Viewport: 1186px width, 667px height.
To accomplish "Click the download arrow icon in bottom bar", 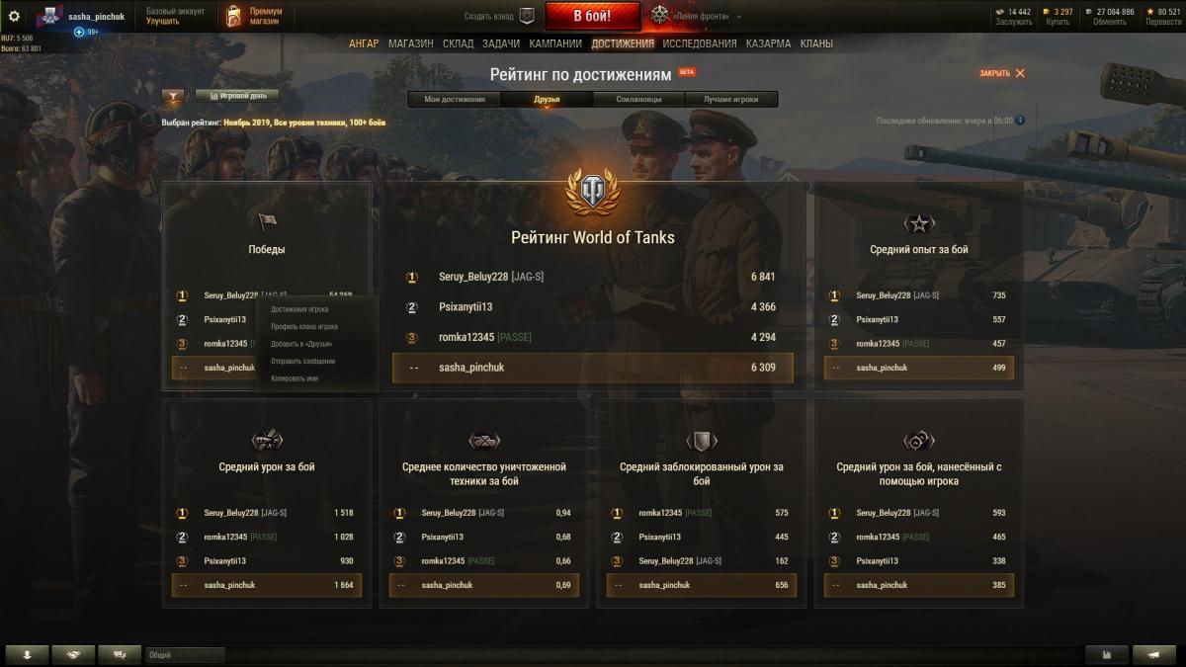I will click(27, 654).
